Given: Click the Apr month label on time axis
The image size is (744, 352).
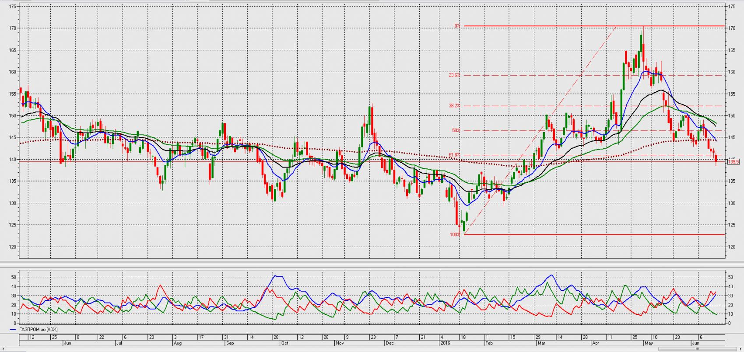Looking at the screenshot, I should pos(596,343).
